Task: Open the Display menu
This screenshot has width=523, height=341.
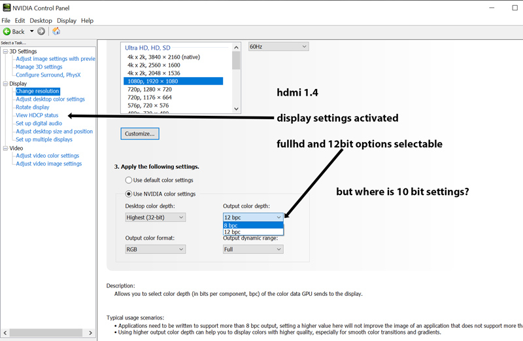Action: click(67, 21)
